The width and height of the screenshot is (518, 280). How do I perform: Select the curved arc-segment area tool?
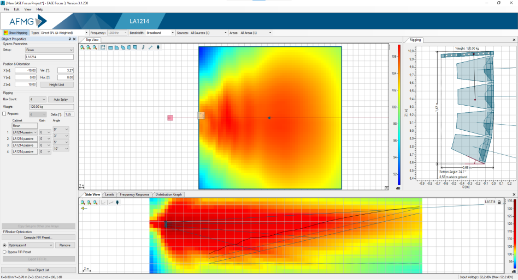tap(123, 47)
